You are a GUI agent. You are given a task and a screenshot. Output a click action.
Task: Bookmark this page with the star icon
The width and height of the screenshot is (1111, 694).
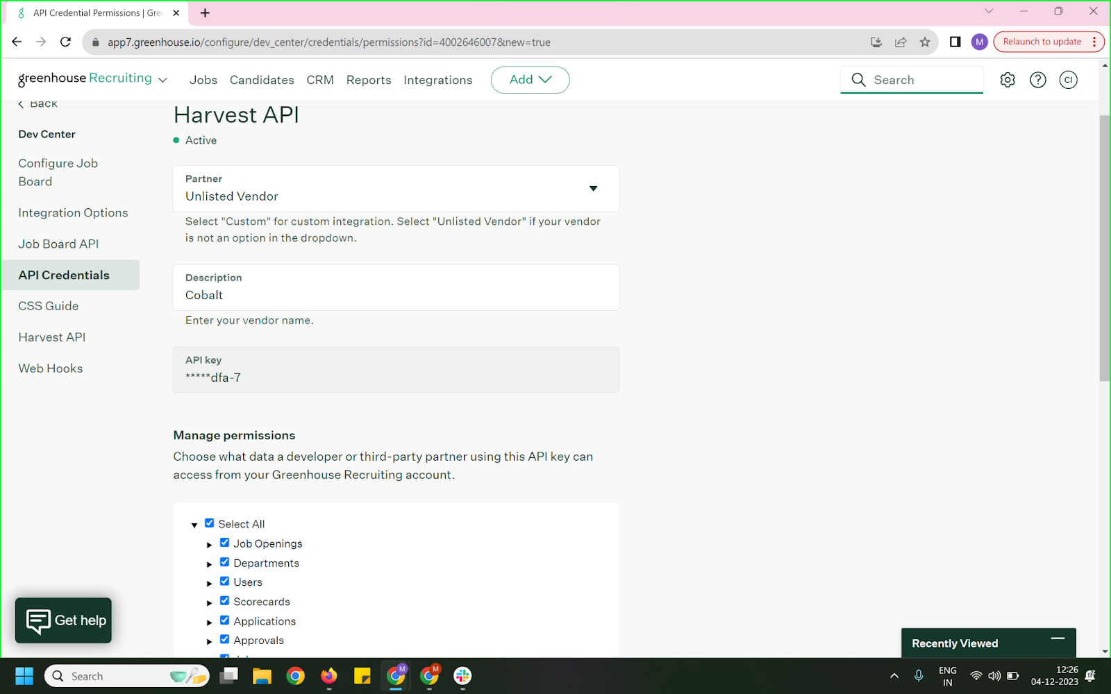[x=925, y=42]
